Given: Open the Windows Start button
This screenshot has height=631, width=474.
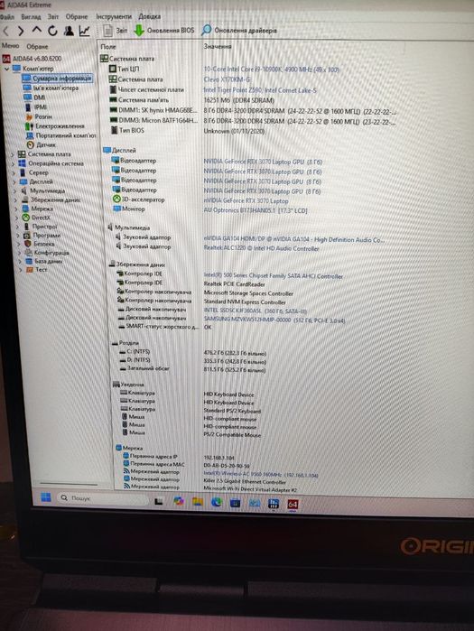Looking at the screenshot, I should click(46, 497).
